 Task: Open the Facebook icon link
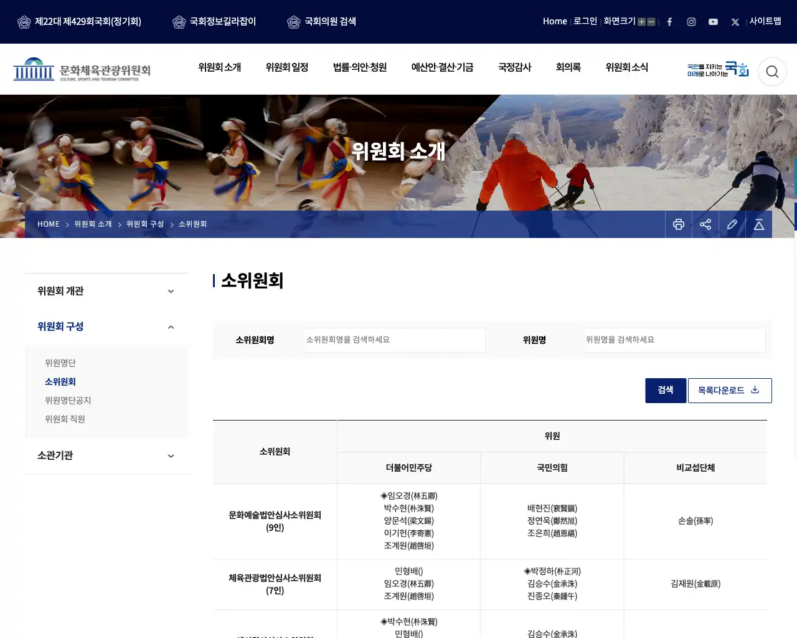tap(669, 22)
